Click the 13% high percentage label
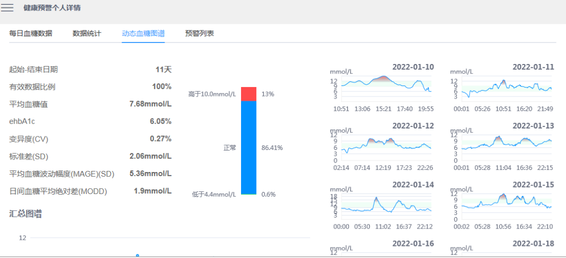 click(268, 94)
